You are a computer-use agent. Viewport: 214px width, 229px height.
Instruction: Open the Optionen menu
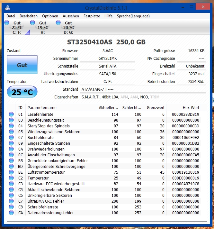(x=50, y=16)
